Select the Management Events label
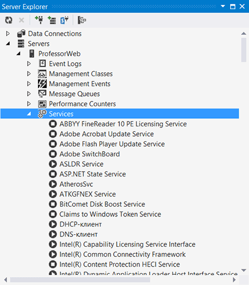 click(80, 84)
